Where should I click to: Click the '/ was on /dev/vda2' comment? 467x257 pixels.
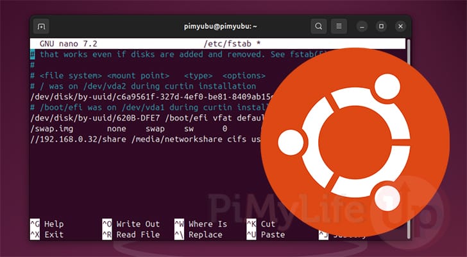coord(143,86)
